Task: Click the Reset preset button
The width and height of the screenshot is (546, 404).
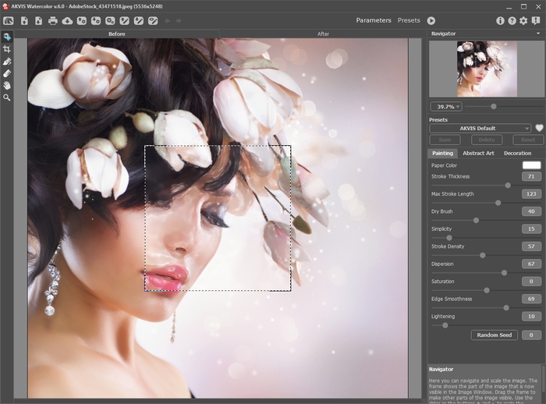Action: (x=528, y=140)
